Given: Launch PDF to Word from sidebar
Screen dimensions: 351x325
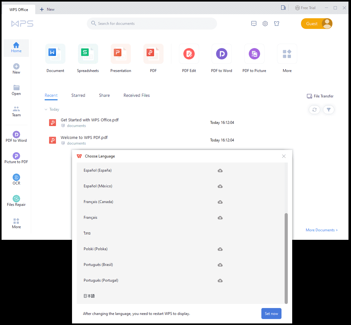Looking at the screenshot, I should (16, 137).
